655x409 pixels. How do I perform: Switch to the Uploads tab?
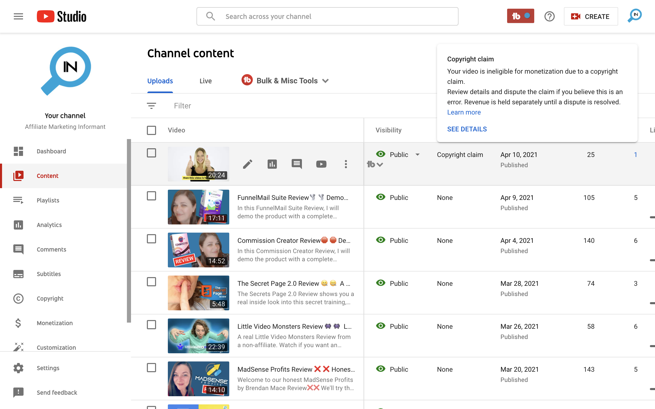pyautogui.click(x=160, y=81)
